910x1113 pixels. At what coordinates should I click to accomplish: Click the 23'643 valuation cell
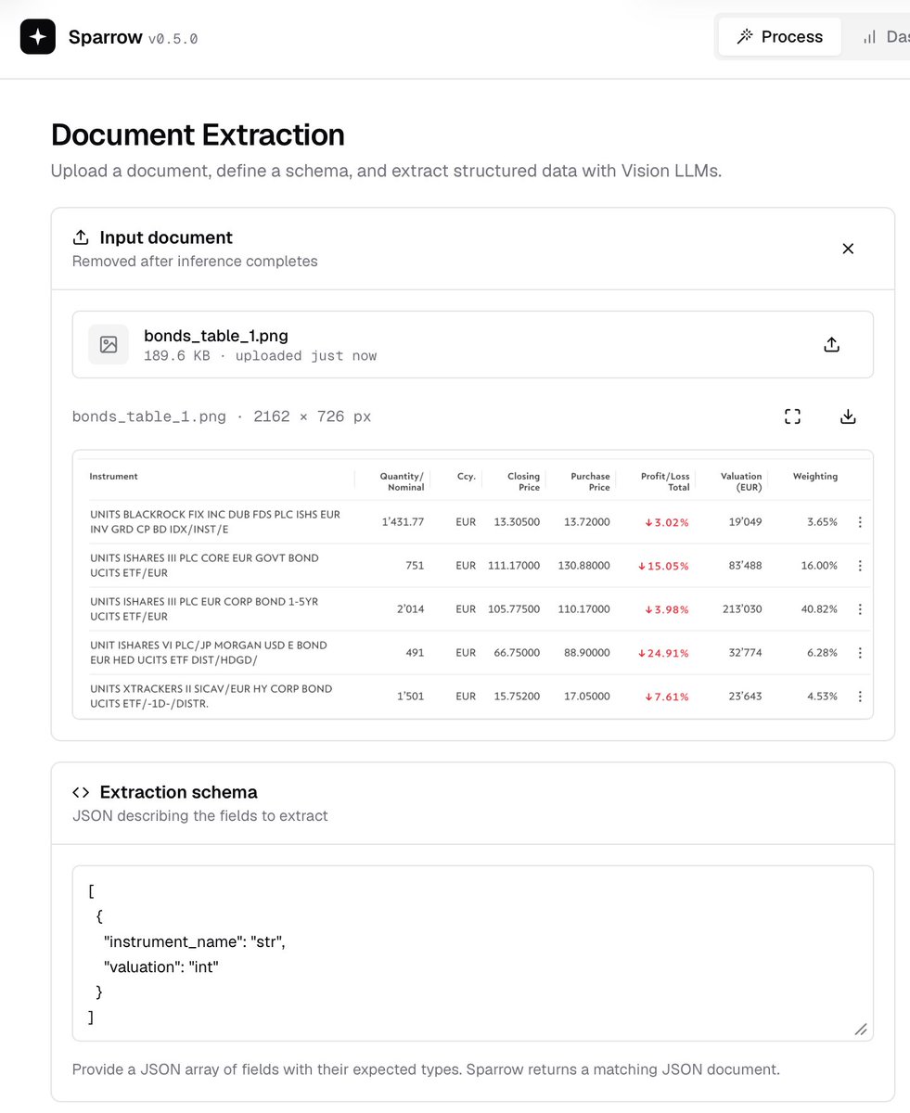pos(745,697)
